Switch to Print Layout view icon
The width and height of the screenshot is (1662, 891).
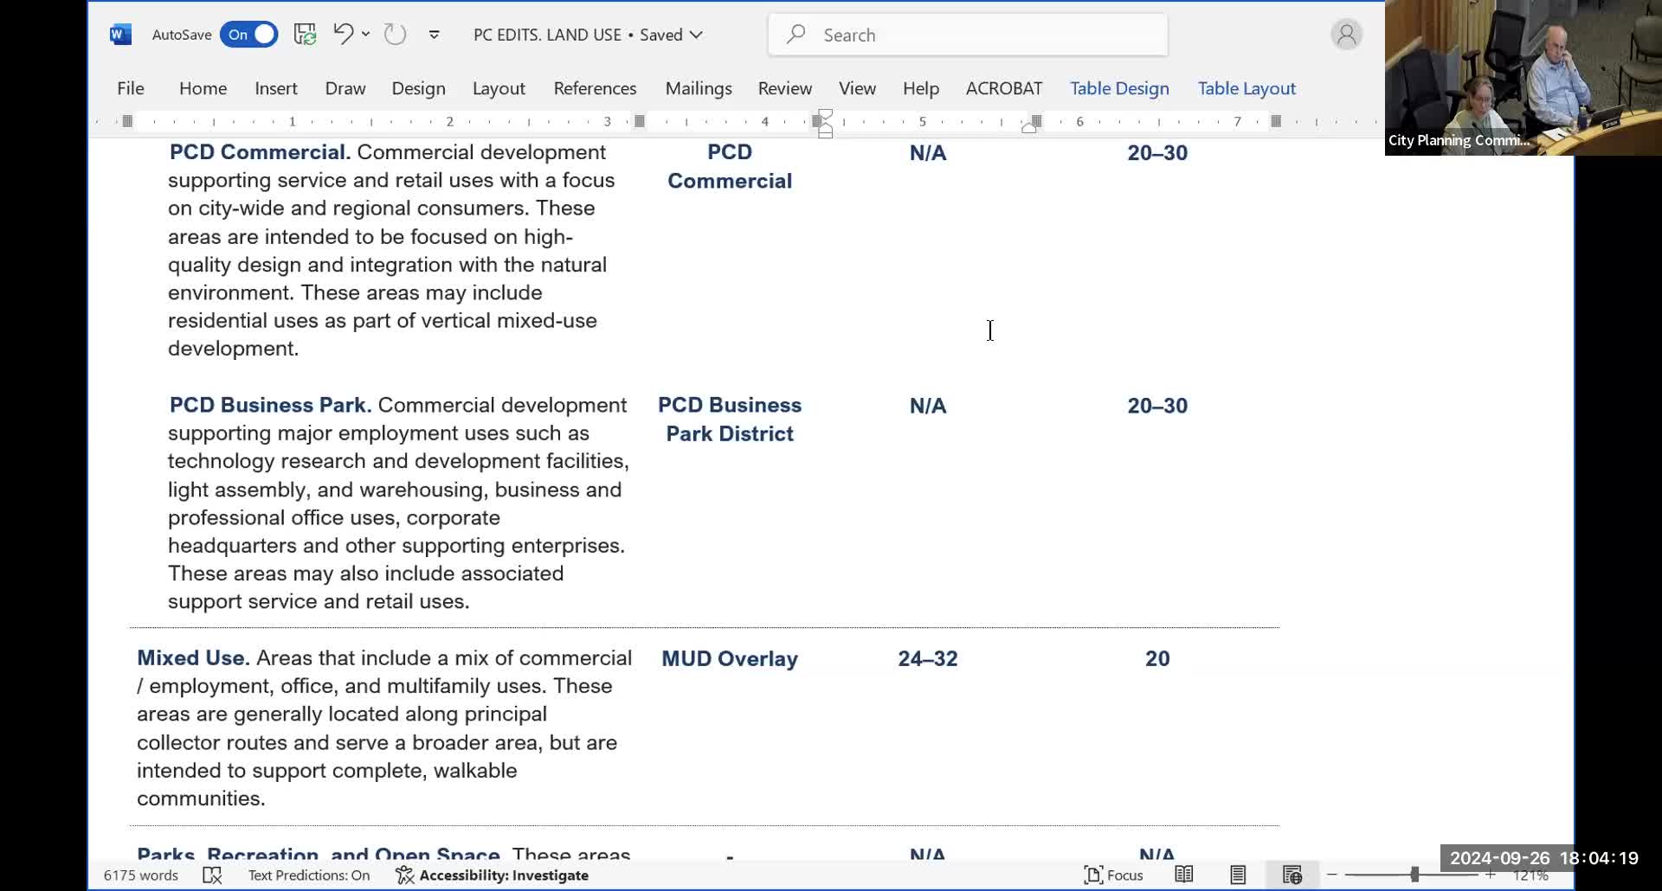[x=1238, y=875]
